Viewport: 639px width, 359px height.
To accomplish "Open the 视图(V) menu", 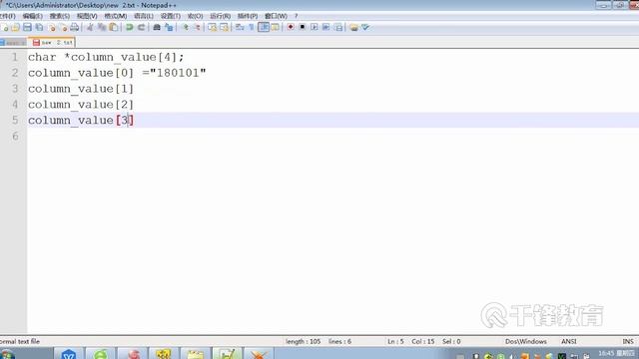I will coord(87,16).
